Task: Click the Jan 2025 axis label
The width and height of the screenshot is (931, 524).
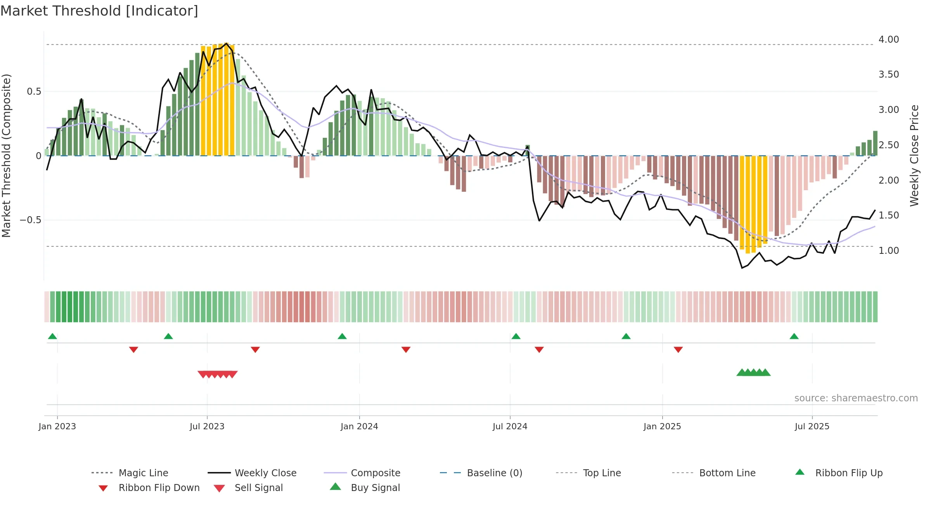Action: 663,426
